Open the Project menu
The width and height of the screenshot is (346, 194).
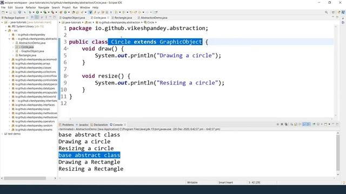[x=66, y=8]
